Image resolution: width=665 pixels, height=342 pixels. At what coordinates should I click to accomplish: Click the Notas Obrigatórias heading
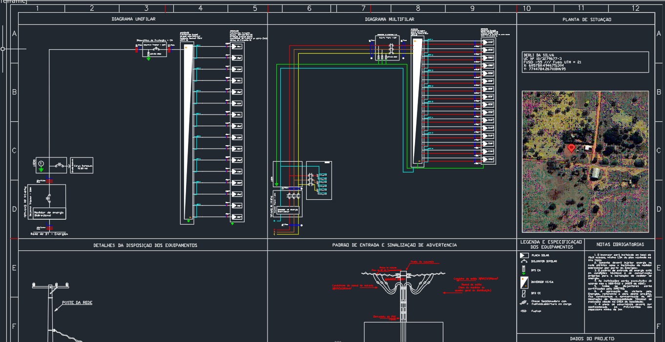click(620, 245)
